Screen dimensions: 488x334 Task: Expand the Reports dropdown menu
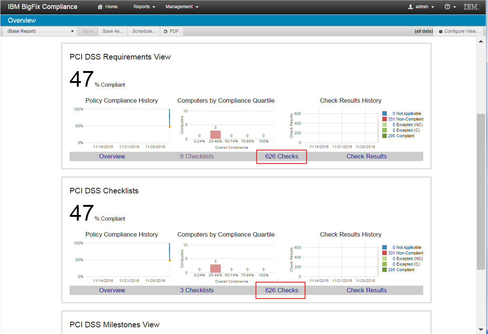pyautogui.click(x=144, y=7)
